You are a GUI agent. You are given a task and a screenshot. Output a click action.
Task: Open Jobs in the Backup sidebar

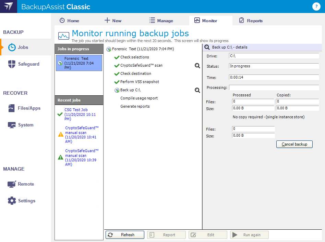25,47
